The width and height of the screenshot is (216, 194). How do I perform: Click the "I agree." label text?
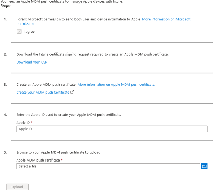click(29, 32)
